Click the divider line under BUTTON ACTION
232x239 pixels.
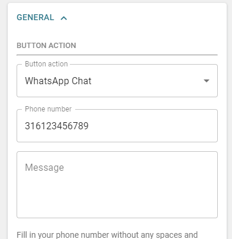click(x=117, y=55)
